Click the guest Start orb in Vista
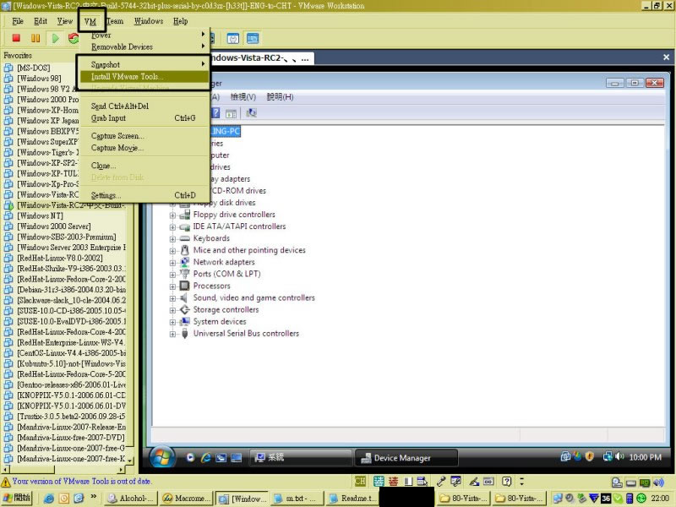The height and width of the screenshot is (507, 676). [x=162, y=457]
